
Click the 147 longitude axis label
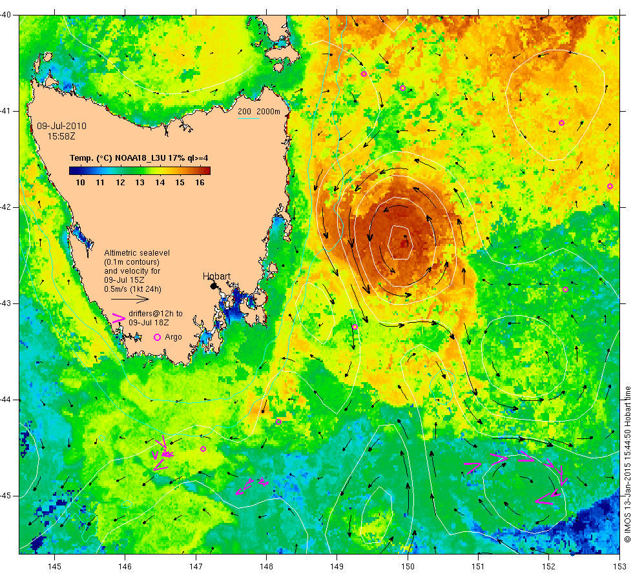tap(196, 567)
